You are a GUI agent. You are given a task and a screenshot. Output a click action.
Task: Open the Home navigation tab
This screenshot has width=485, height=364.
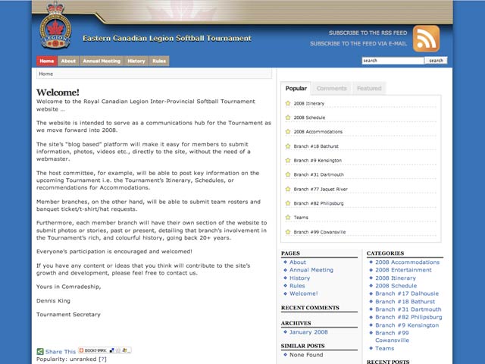pyautogui.click(x=47, y=61)
